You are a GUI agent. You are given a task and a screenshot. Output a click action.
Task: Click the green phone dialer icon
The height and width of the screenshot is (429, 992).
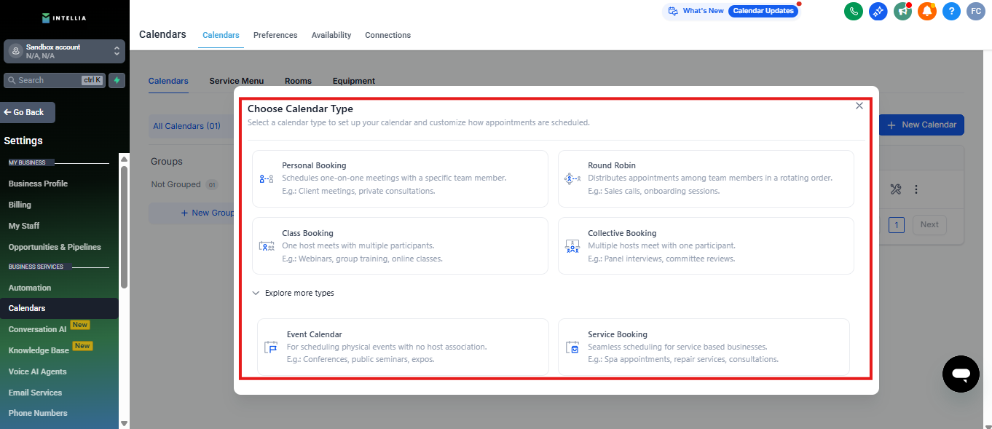tap(853, 11)
